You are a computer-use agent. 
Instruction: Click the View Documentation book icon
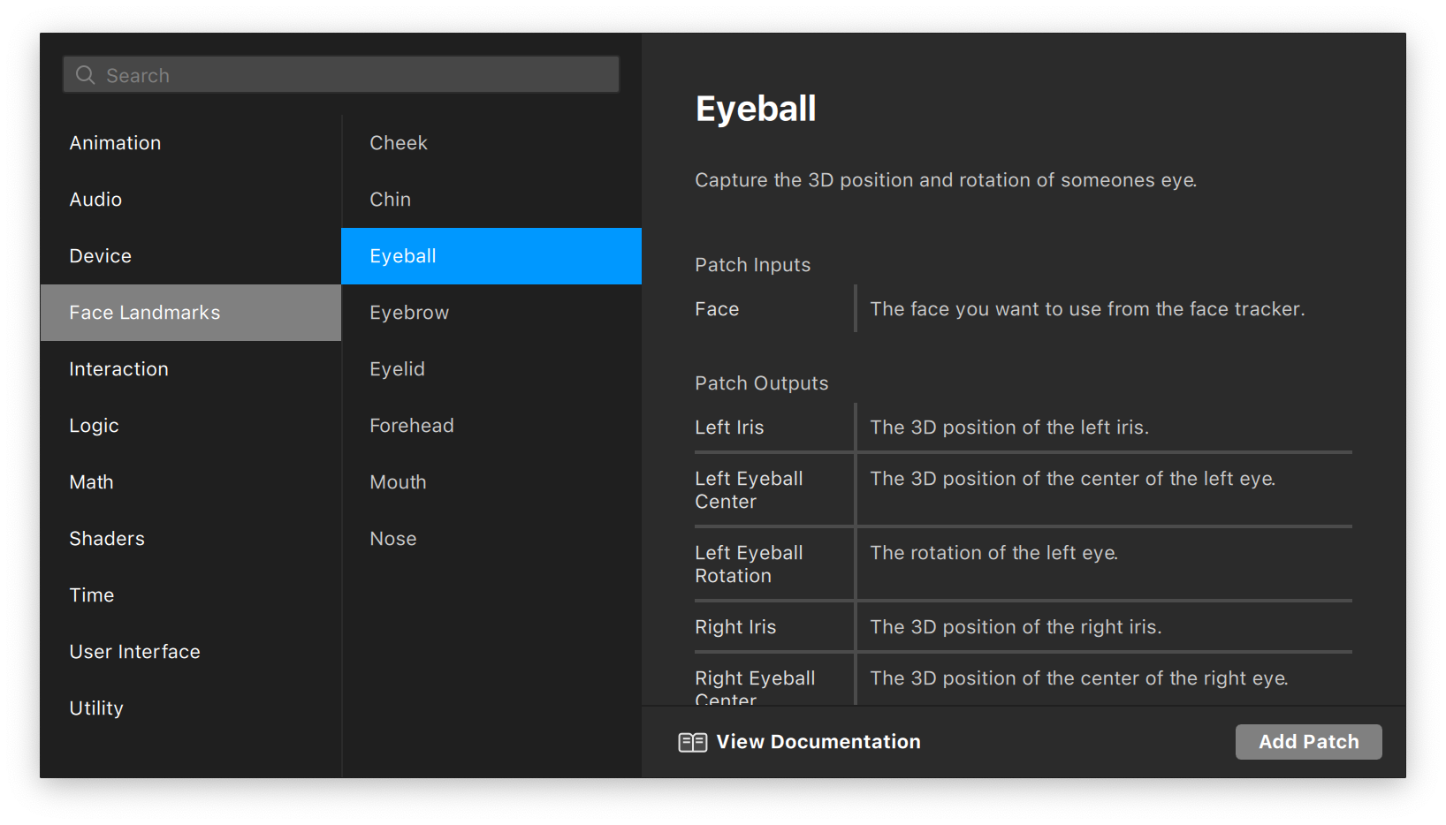point(692,742)
